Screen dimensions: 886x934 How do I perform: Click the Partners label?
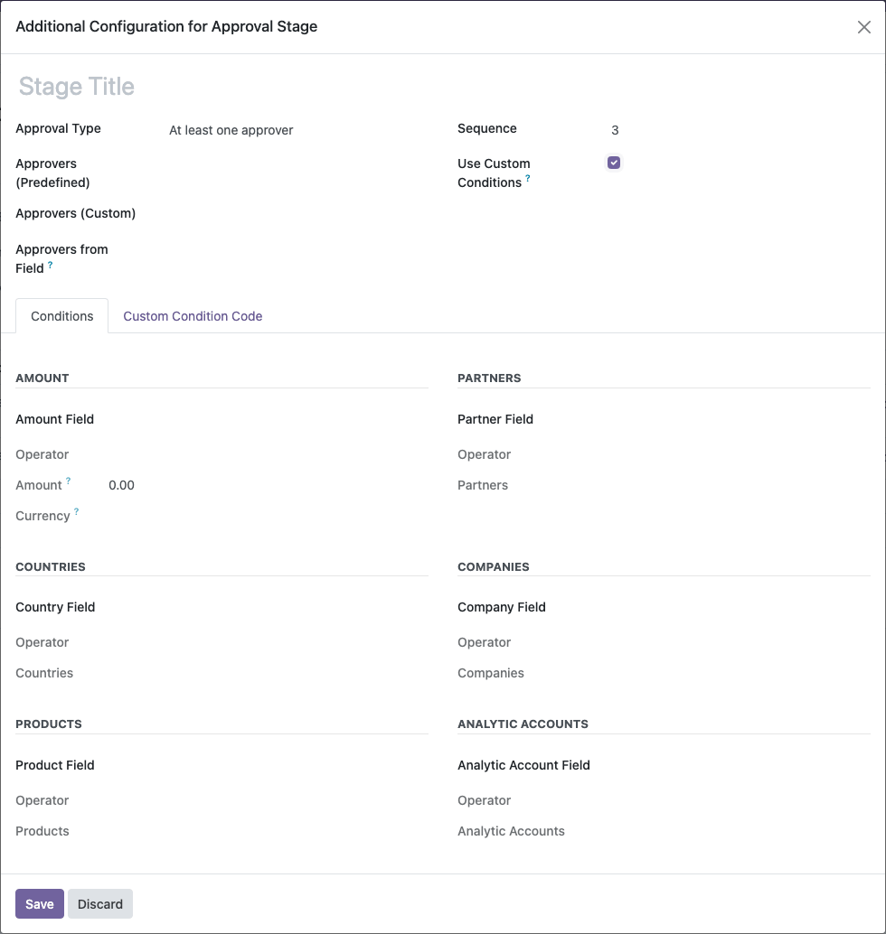pyautogui.click(x=483, y=485)
